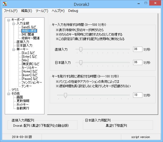Select the [Pause] など tree item
Viewport: 163px width, 142px height.
click(x=30, y=79)
